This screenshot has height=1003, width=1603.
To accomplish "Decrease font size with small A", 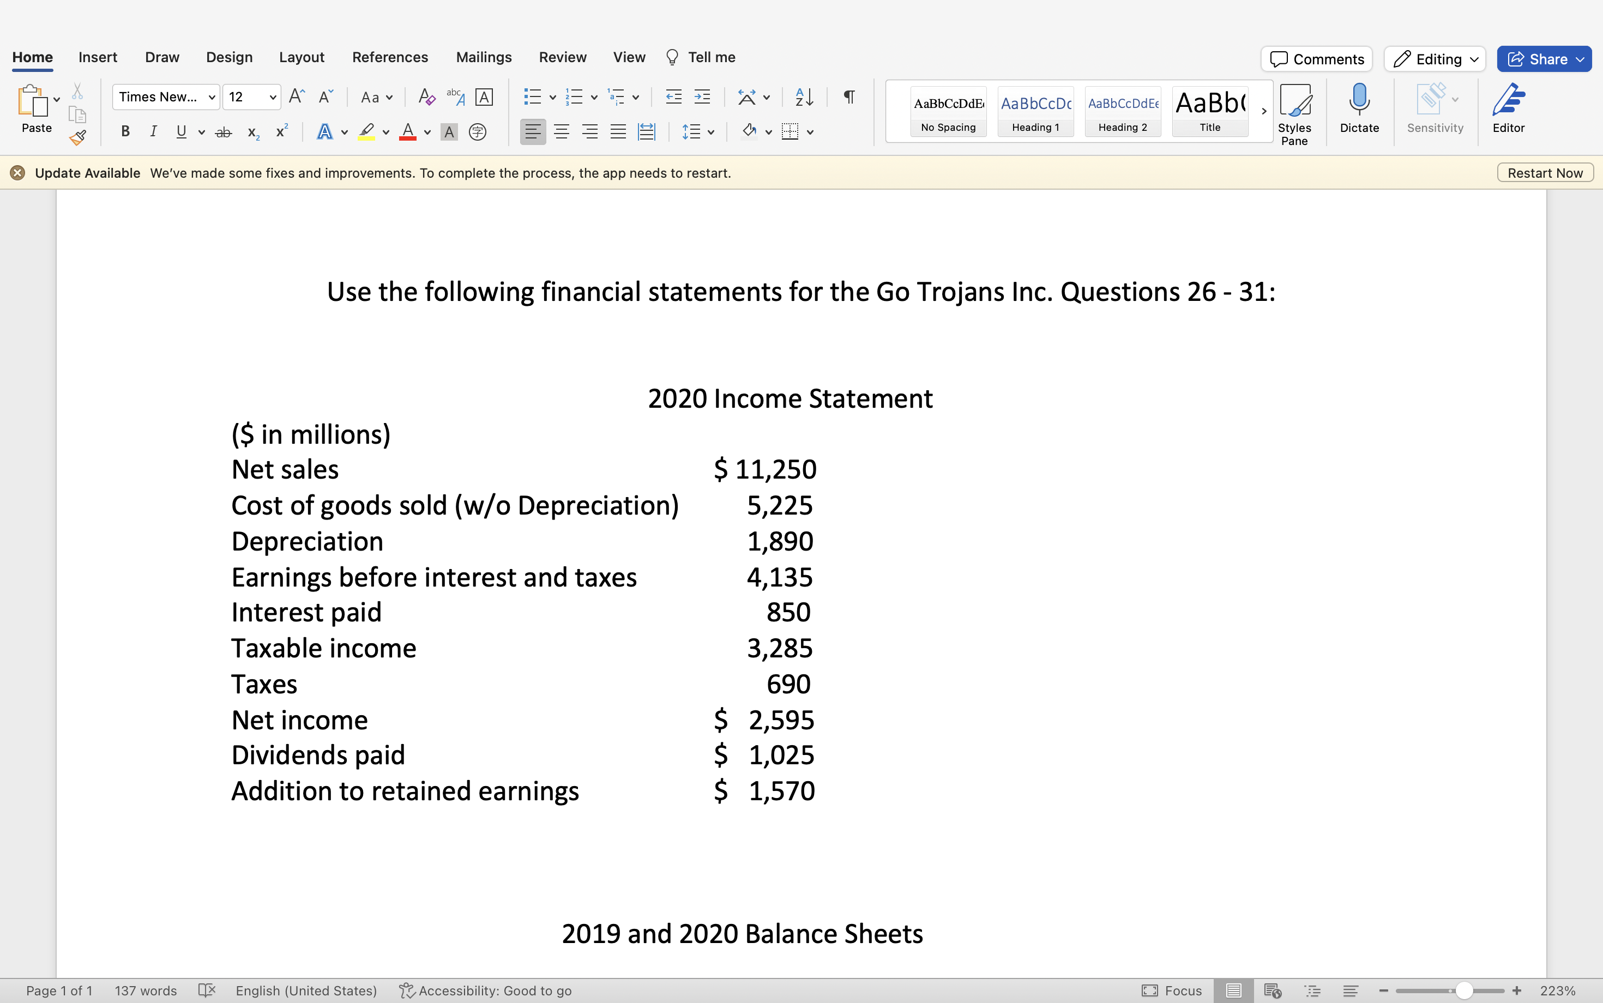I will tap(325, 97).
